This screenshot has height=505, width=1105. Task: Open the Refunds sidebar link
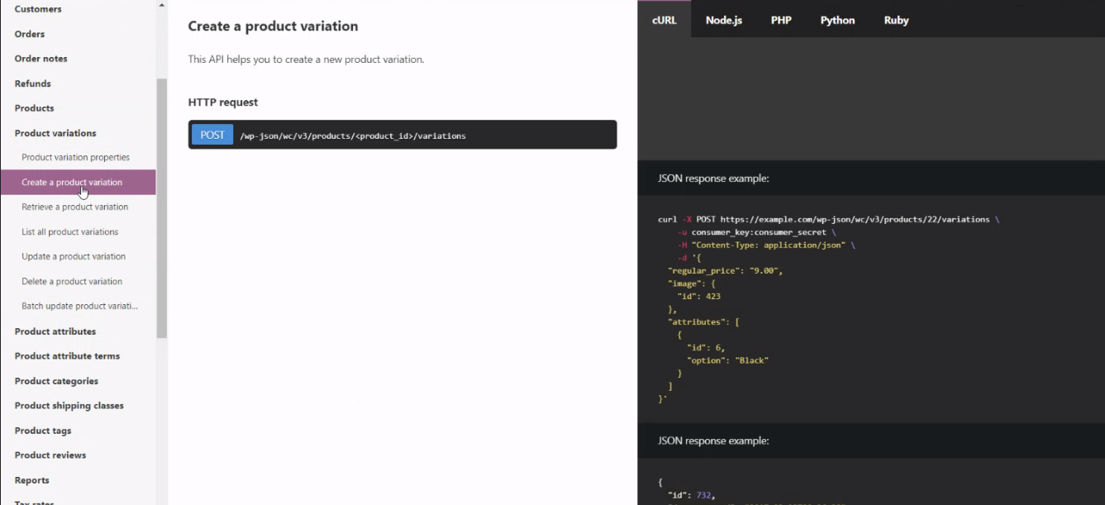point(33,83)
